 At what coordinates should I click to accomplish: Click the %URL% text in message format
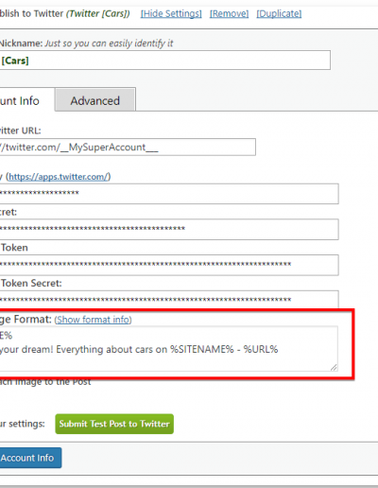[x=261, y=349]
